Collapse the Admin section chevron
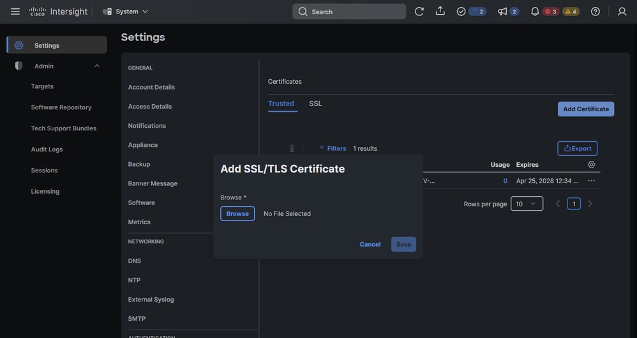This screenshot has height=338, width=637. (x=96, y=66)
